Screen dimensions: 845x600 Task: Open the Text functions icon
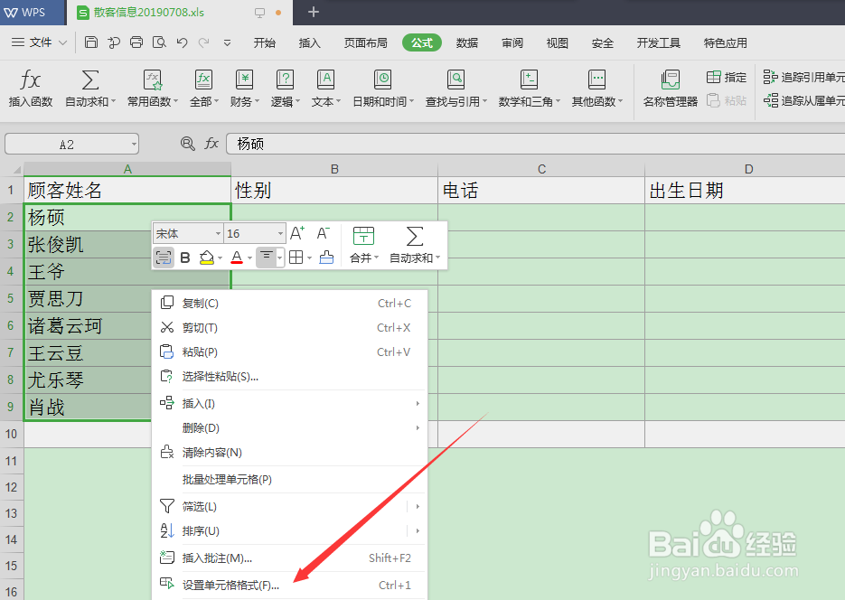(325, 80)
